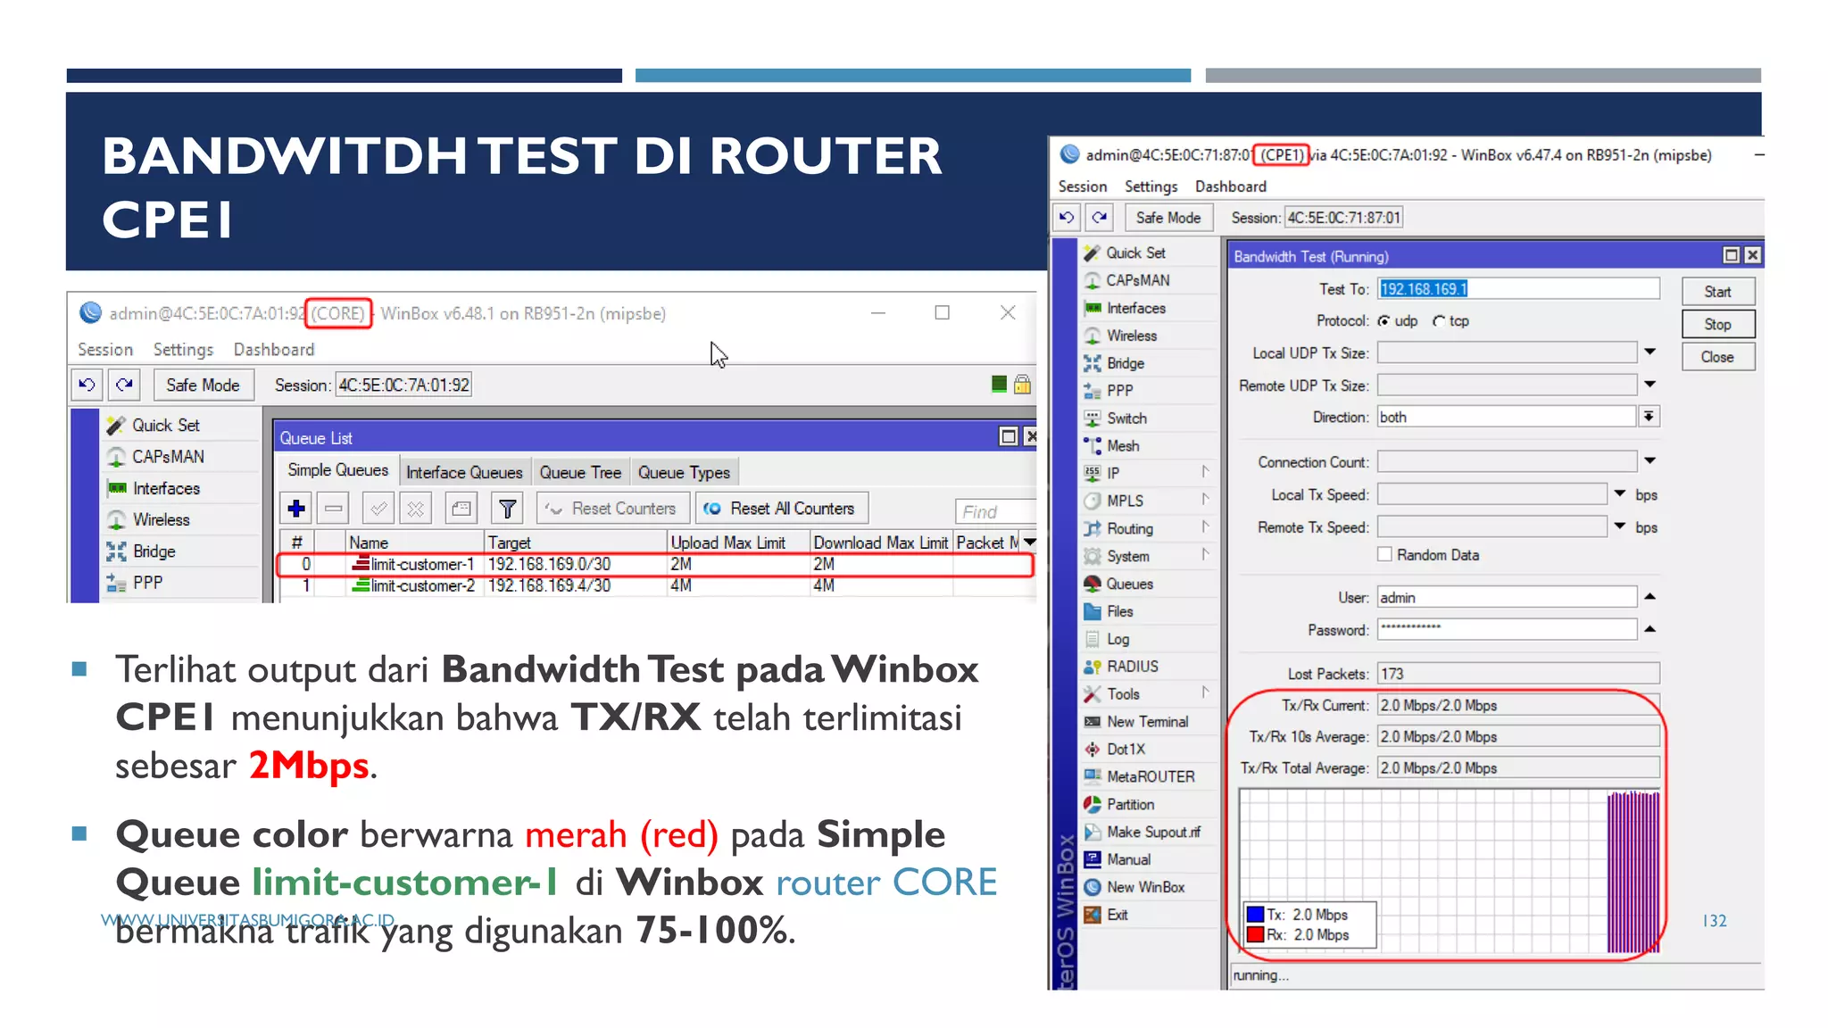This screenshot has height=1028, width=1828.
Task: Click the Test To address field
Action: pos(1518,289)
